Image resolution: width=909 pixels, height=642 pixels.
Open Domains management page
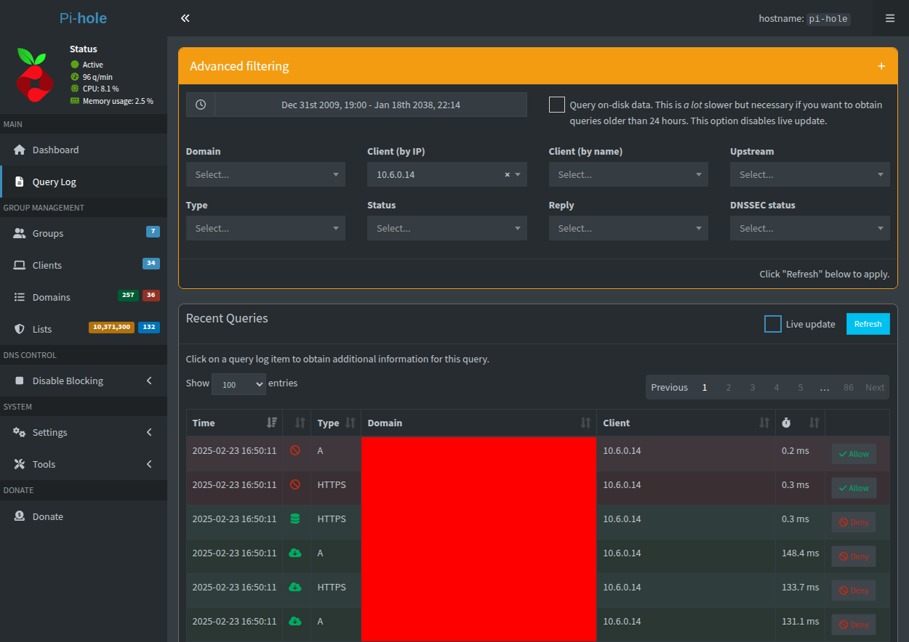(84, 297)
